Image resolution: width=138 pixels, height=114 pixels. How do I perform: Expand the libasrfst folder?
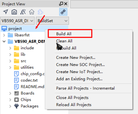pyautogui.click(x=4, y=35)
